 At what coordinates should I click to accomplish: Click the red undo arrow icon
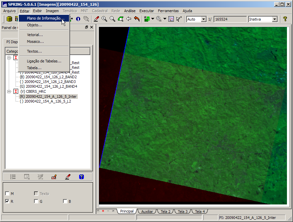137,19
